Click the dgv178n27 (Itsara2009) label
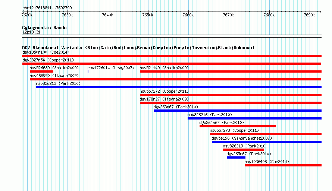Viewport: 332px width, 191px height. coord(164,99)
